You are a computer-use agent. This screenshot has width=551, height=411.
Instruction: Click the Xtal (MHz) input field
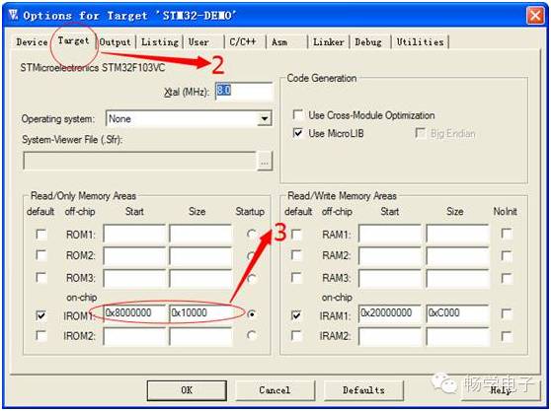244,92
